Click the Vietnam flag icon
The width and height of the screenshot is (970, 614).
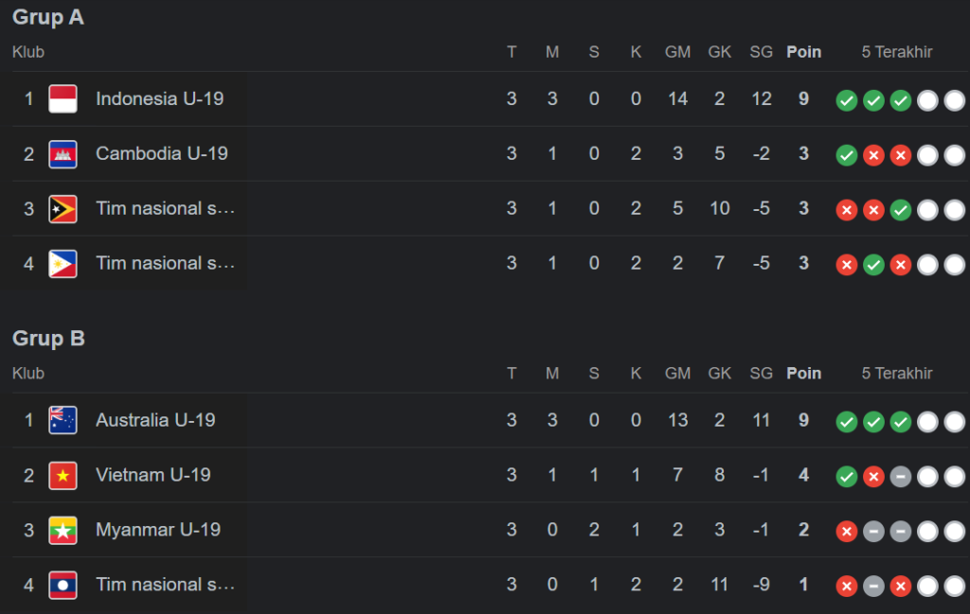[63, 475]
